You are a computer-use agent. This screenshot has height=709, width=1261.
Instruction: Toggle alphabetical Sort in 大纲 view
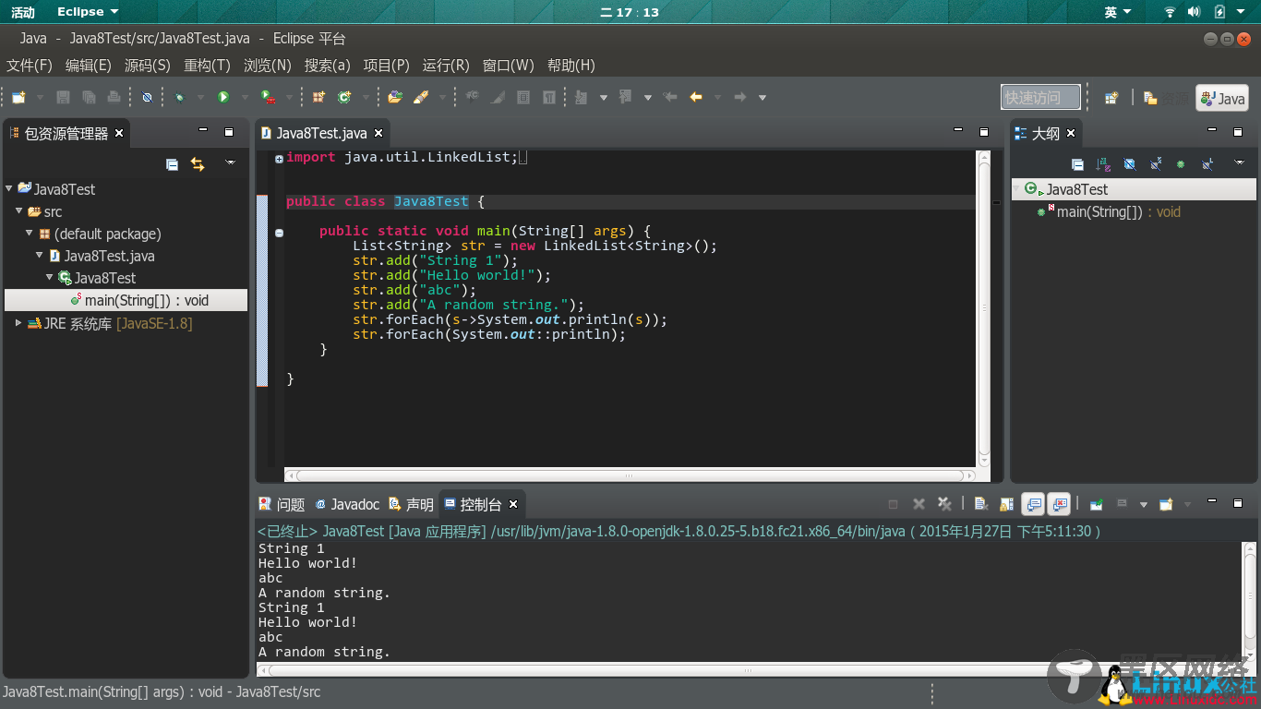pos(1103,164)
